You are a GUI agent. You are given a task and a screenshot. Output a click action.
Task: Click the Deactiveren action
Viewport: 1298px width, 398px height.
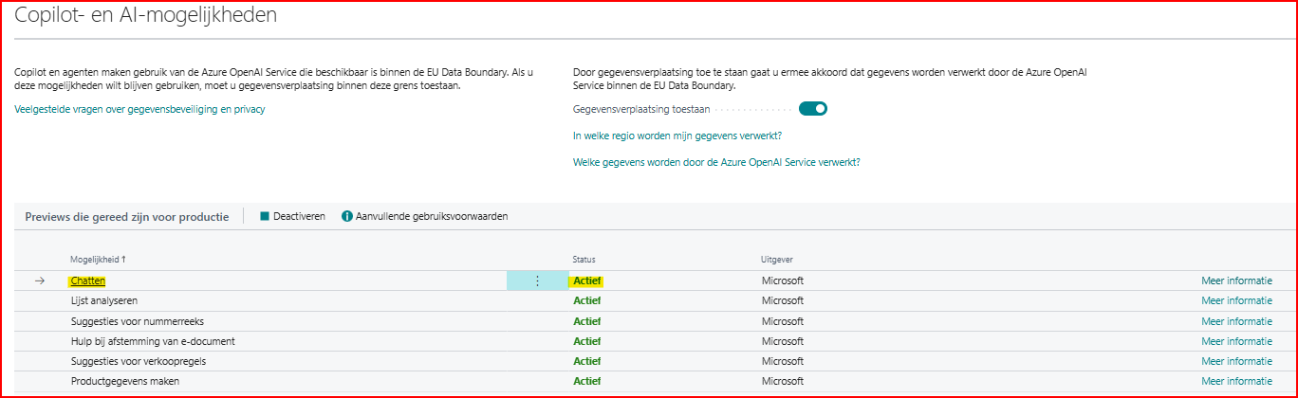pyautogui.click(x=292, y=217)
